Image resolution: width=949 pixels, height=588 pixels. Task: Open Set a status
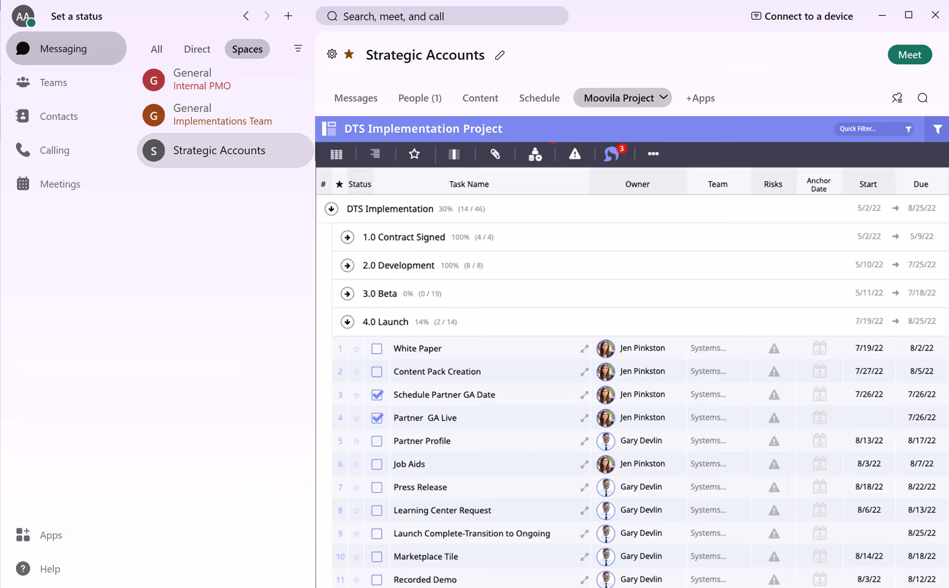76,16
